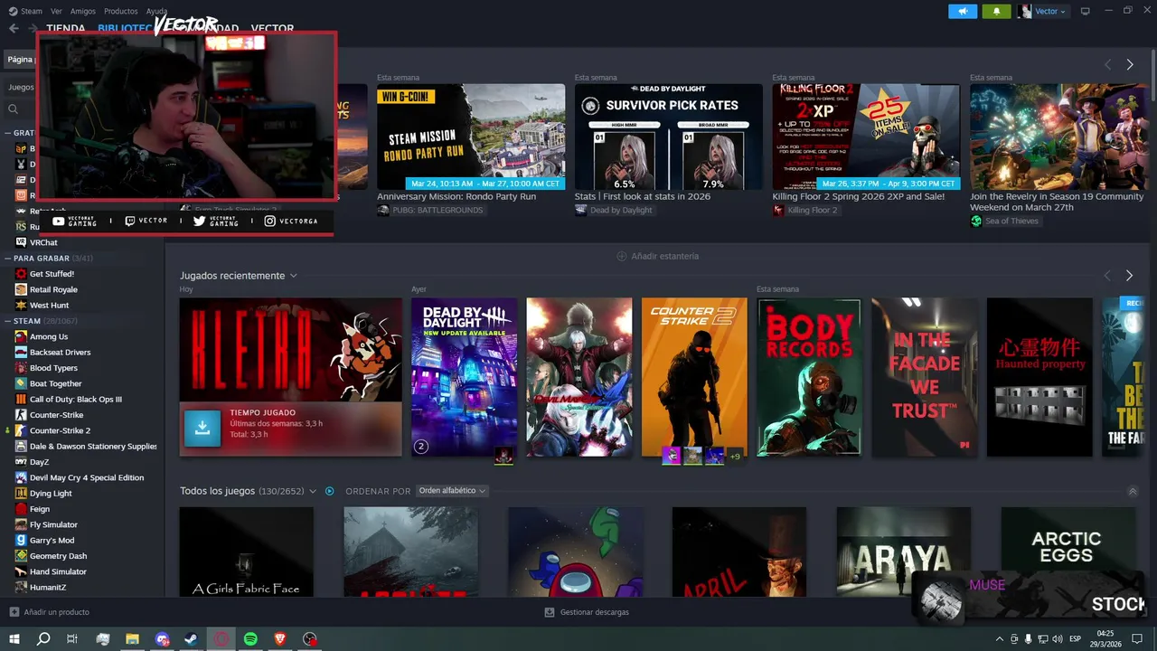Go back with the navigation arrow

click(x=14, y=28)
